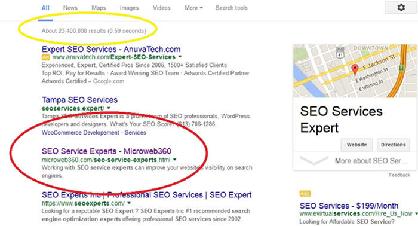Image resolution: width=418 pixels, height=226 pixels.
Task: Open the settings gear button
Action: [x=401, y=7]
